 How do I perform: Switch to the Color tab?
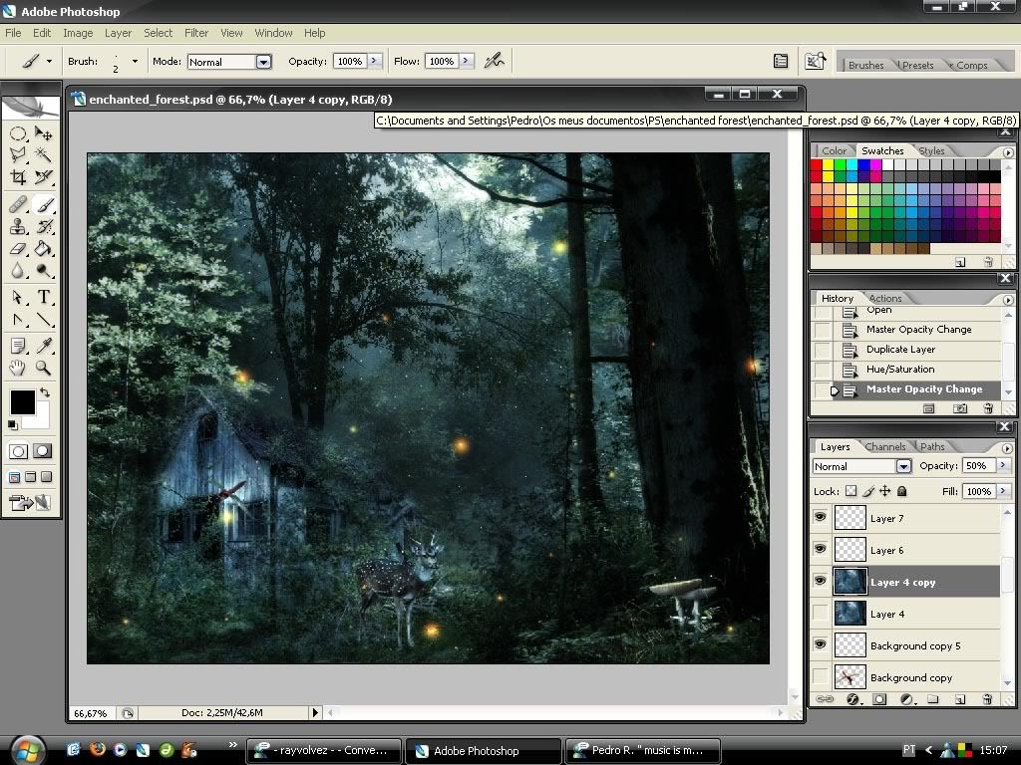click(834, 150)
